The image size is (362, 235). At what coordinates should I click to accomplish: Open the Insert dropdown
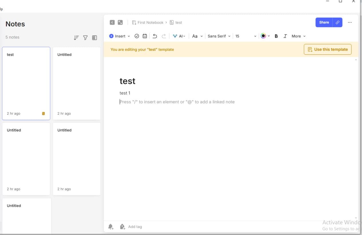[119, 36]
